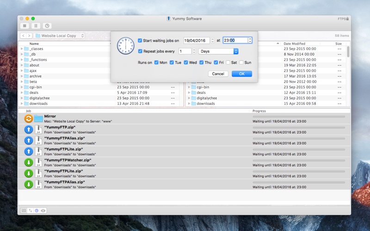This screenshot has height=231, width=370.
Task: Click the Mirror job sync icon
Action: tap(29, 119)
